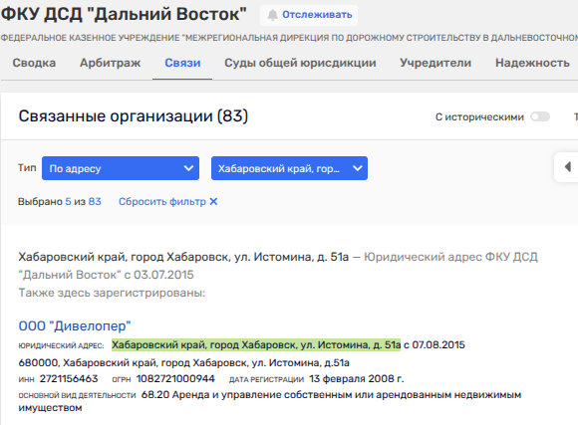Open the ООО "Дивелопер" company link
Screen dimensions: 578x425
(75, 325)
